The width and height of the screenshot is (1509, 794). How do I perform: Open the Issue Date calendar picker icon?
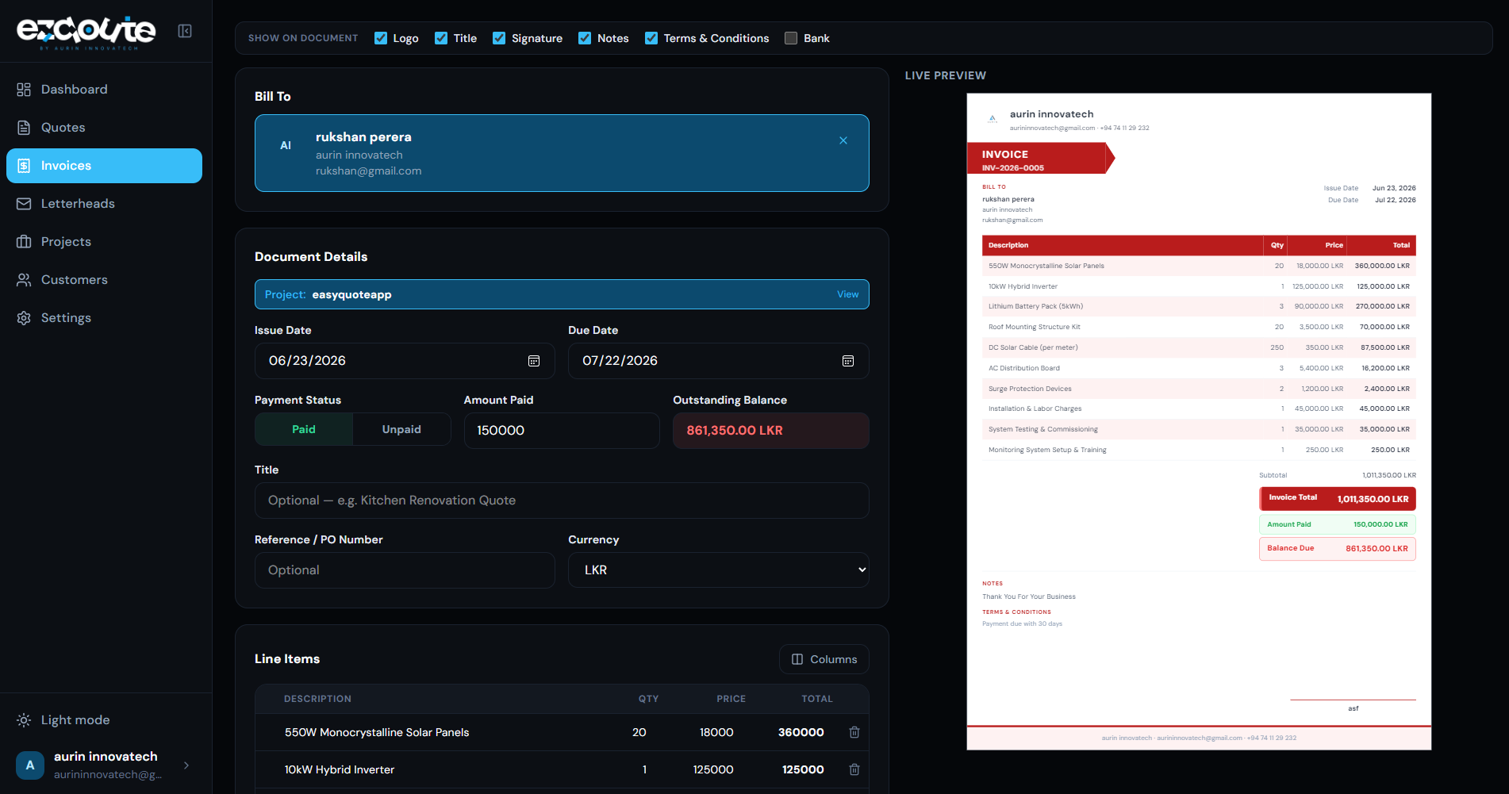click(534, 361)
